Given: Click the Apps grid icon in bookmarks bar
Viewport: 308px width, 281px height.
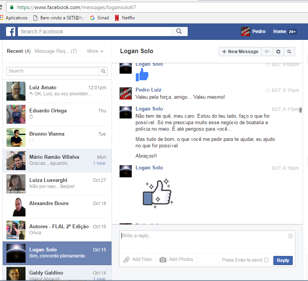Looking at the screenshot, I should [2, 18].
